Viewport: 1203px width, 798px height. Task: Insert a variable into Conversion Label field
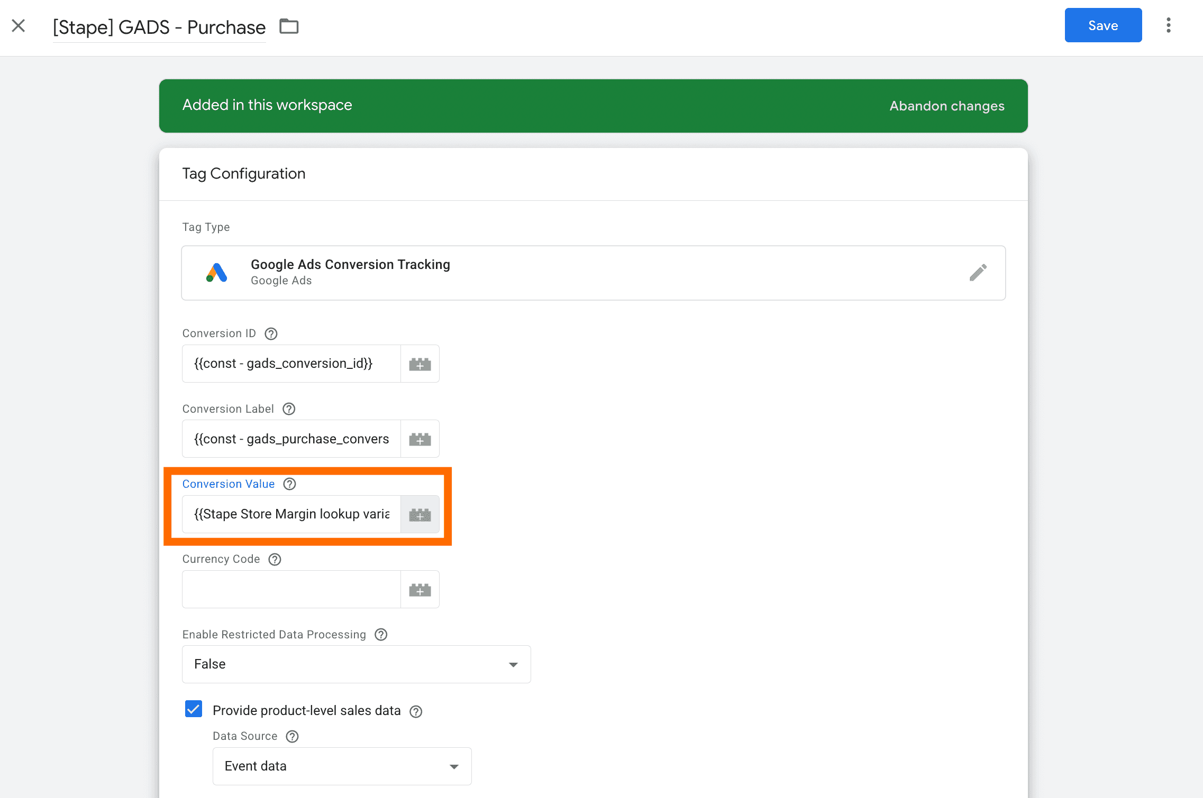point(420,439)
